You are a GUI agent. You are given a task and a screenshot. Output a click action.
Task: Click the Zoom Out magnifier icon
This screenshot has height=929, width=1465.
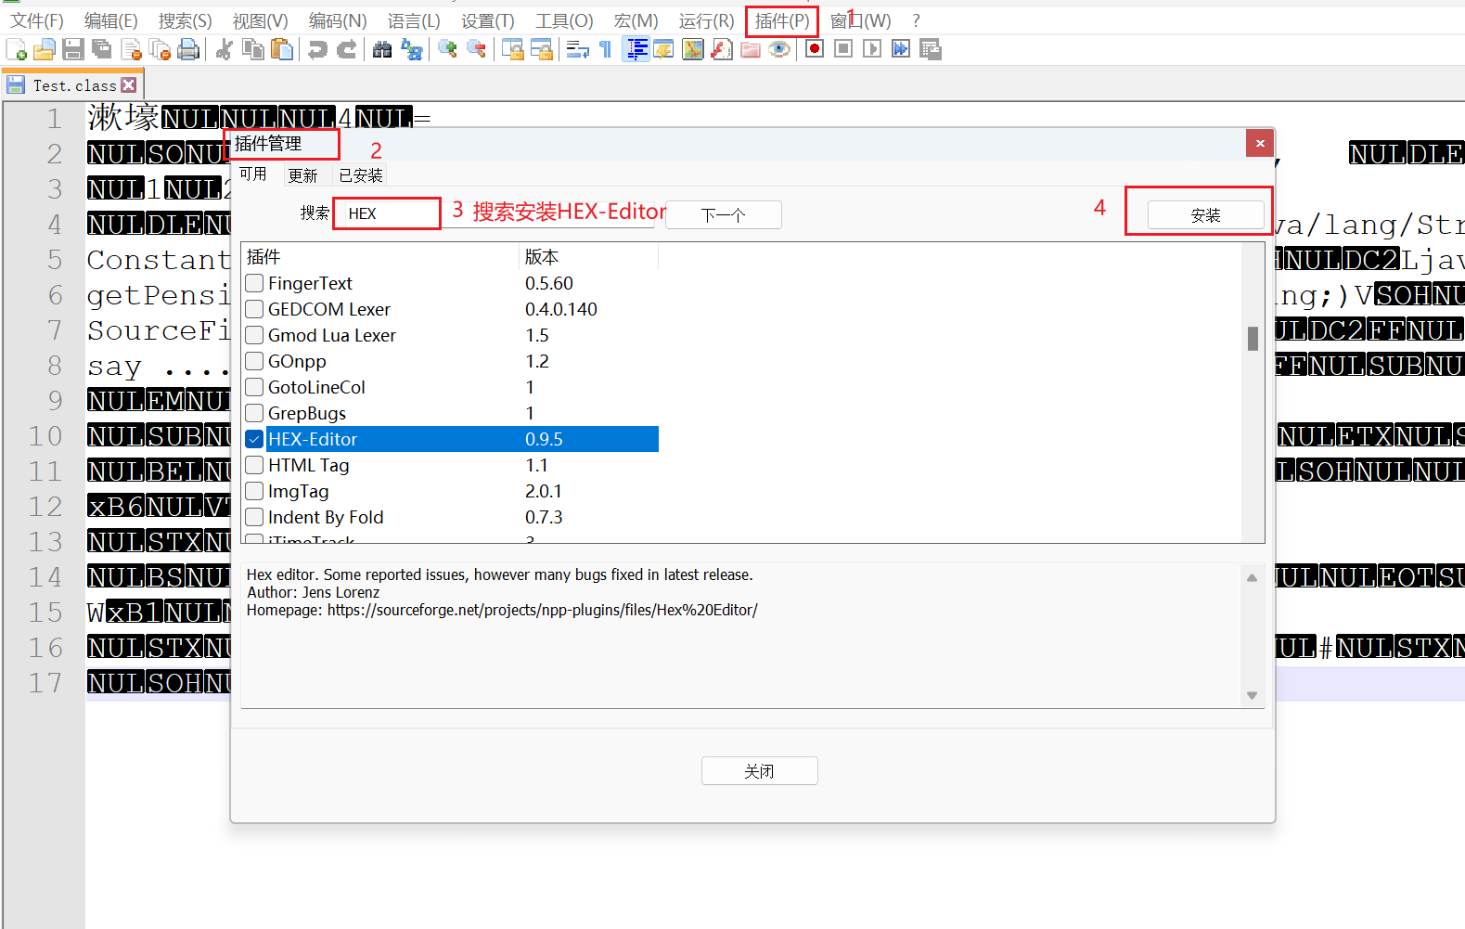[476, 49]
